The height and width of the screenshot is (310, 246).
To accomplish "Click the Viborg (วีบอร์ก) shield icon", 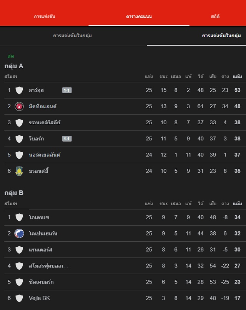I will click(x=19, y=139).
